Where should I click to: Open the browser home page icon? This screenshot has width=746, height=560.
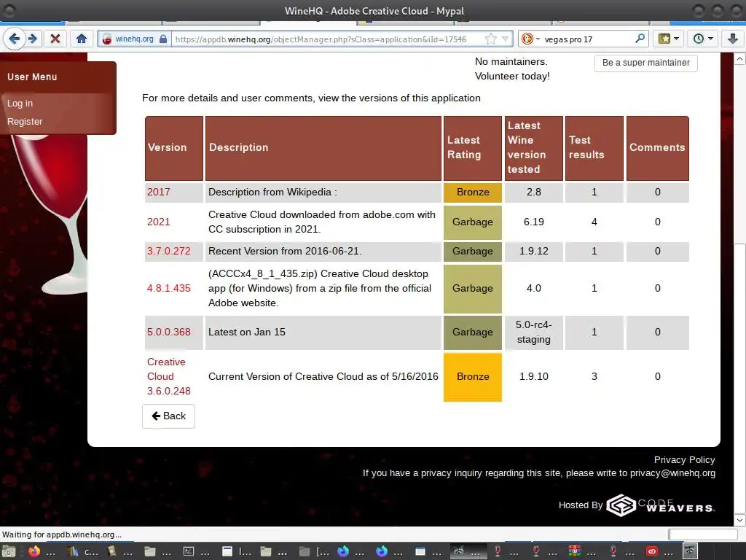coord(82,39)
